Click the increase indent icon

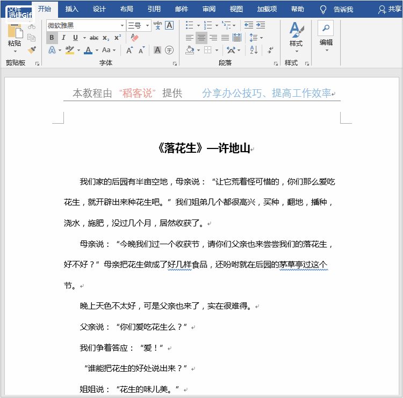pos(261,25)
